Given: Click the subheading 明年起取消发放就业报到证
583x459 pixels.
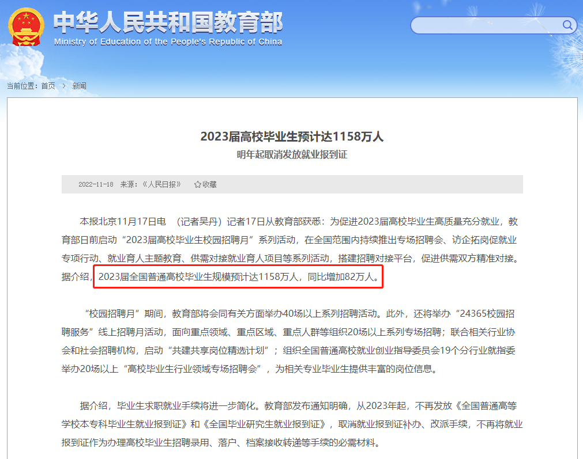Looking at the screenshot, I should pos(292,154).
